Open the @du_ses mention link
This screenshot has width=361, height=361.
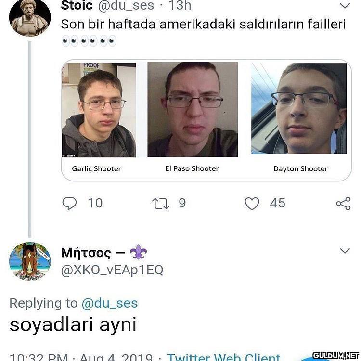tap(110, 303)
